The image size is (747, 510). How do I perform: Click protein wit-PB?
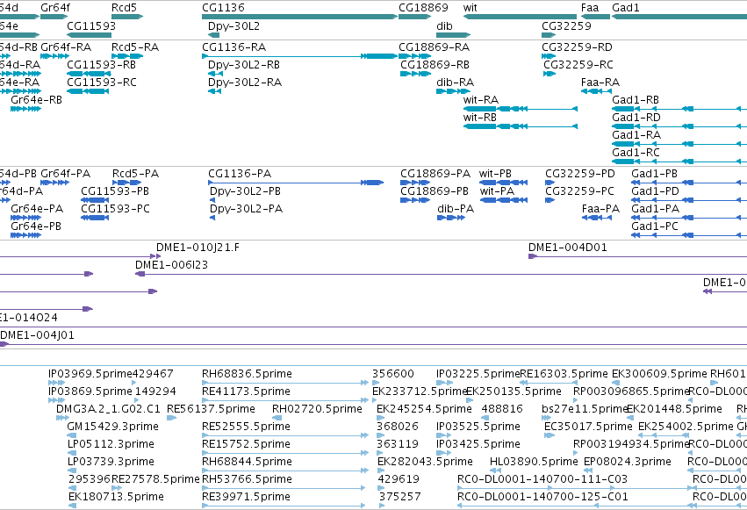tap(504, 183)
